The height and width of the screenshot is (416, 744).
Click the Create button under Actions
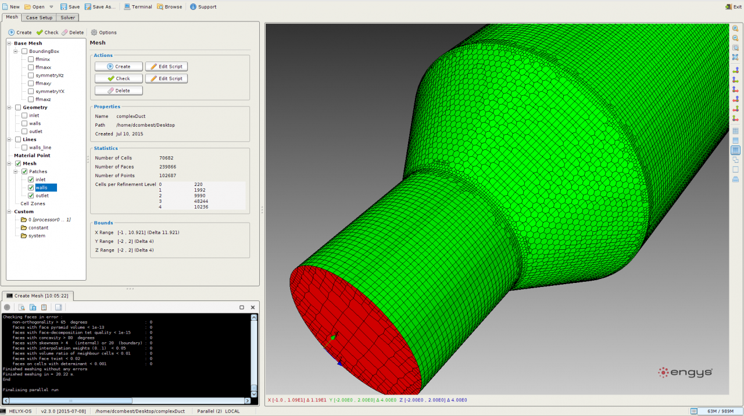[x=119, y=66]
